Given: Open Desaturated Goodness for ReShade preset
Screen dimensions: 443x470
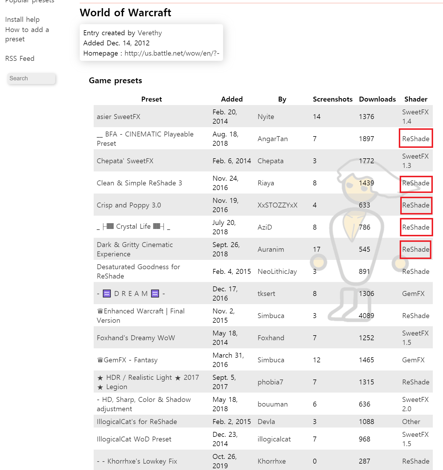Looking at the screenshot, I should pos(138,272).
